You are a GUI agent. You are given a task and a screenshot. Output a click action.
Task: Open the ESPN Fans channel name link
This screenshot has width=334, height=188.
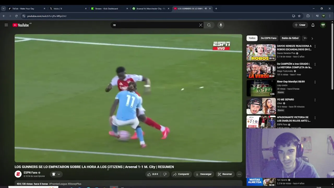(31, 173)
